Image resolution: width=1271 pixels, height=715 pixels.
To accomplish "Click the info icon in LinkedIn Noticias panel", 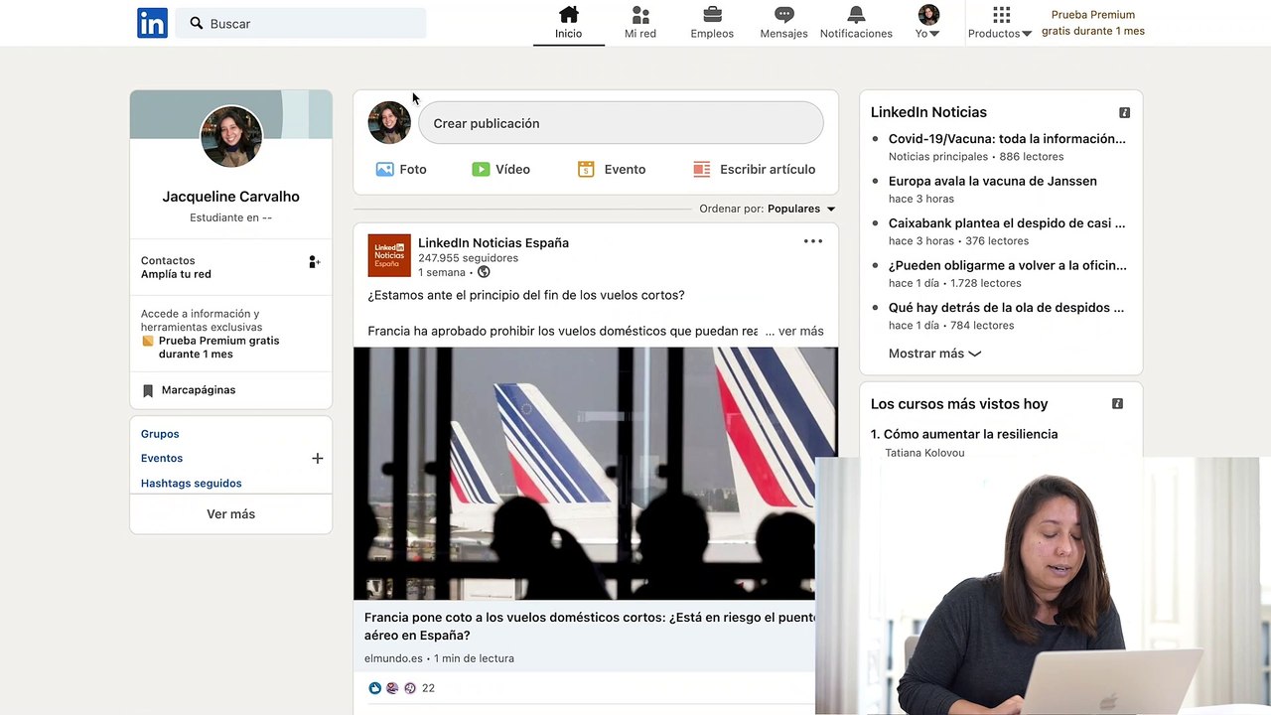I will tap(1124, 112).
